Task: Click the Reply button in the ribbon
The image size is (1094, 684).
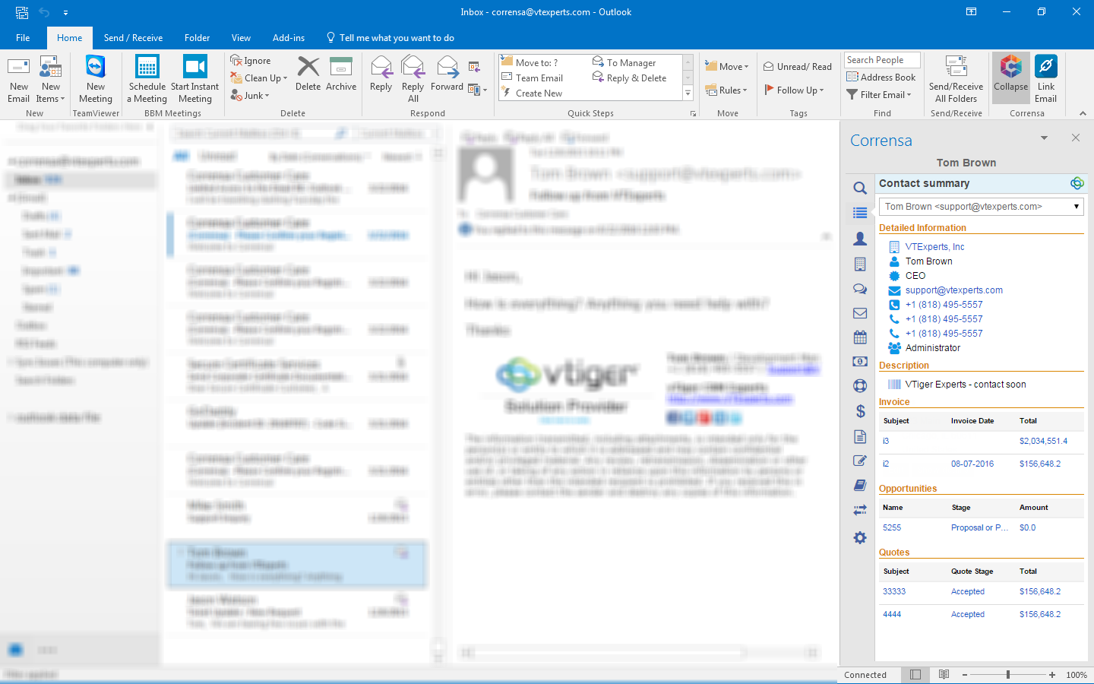Action: point(381,74)
